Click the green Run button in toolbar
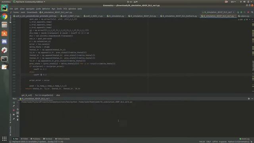 (x=238, y=12)
